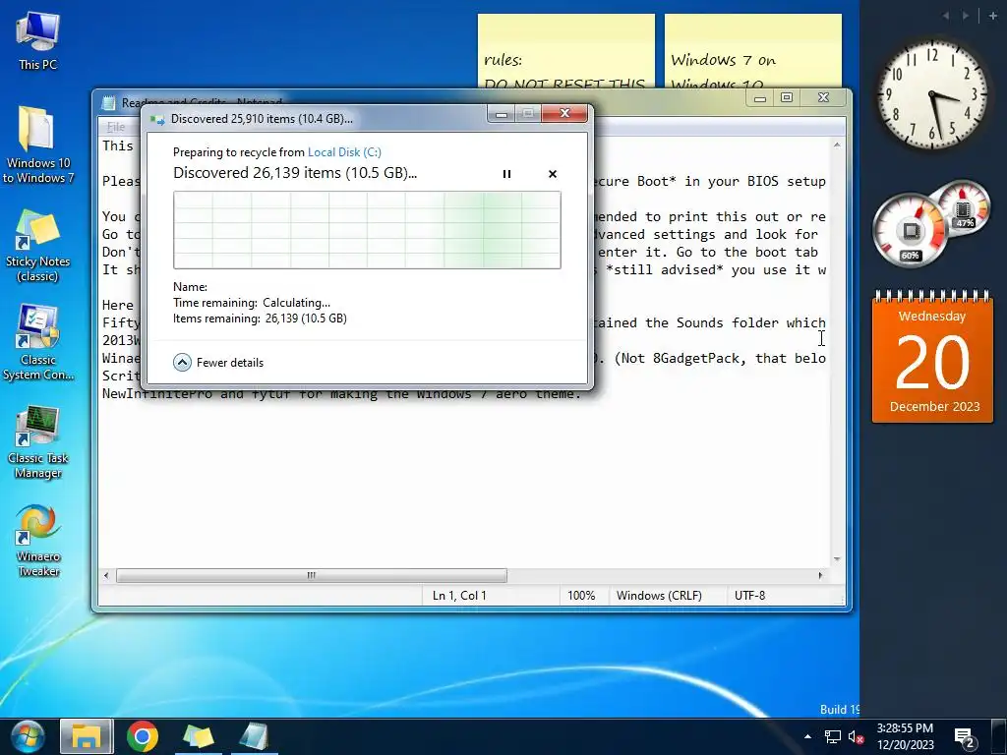Select the 'rules:' sticky note

tap(565, 51)
